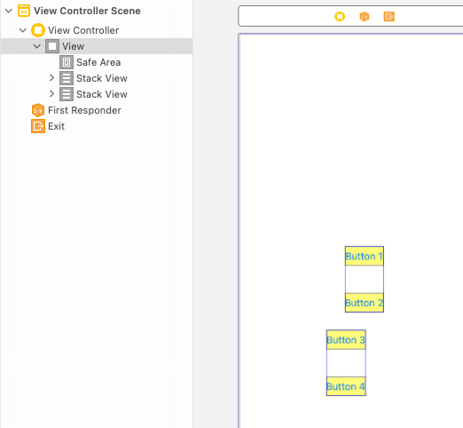The height and width of the screenshot is (428, 463).
Task: Select the second Stack View label
Action: point(102,94)
